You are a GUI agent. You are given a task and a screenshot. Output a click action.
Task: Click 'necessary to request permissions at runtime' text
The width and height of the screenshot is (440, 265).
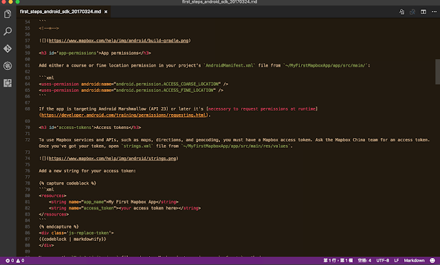[x=261, y=108]
